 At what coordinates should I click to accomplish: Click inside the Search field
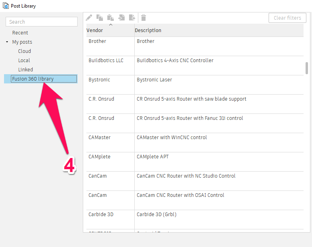click(41, 22)
